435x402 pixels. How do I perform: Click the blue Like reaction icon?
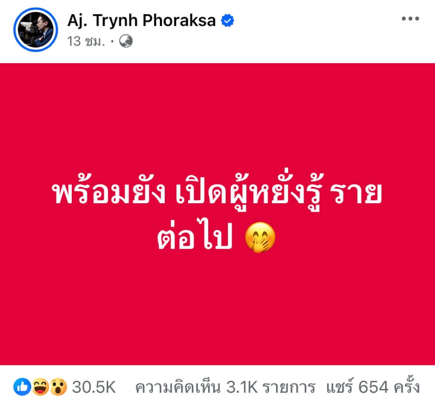click(x=22, y=386)
